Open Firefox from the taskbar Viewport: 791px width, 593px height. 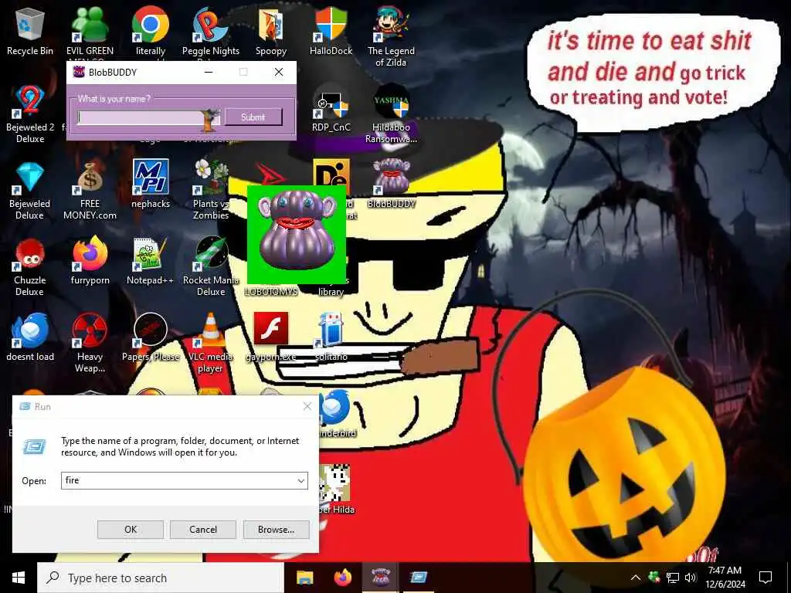342,578
